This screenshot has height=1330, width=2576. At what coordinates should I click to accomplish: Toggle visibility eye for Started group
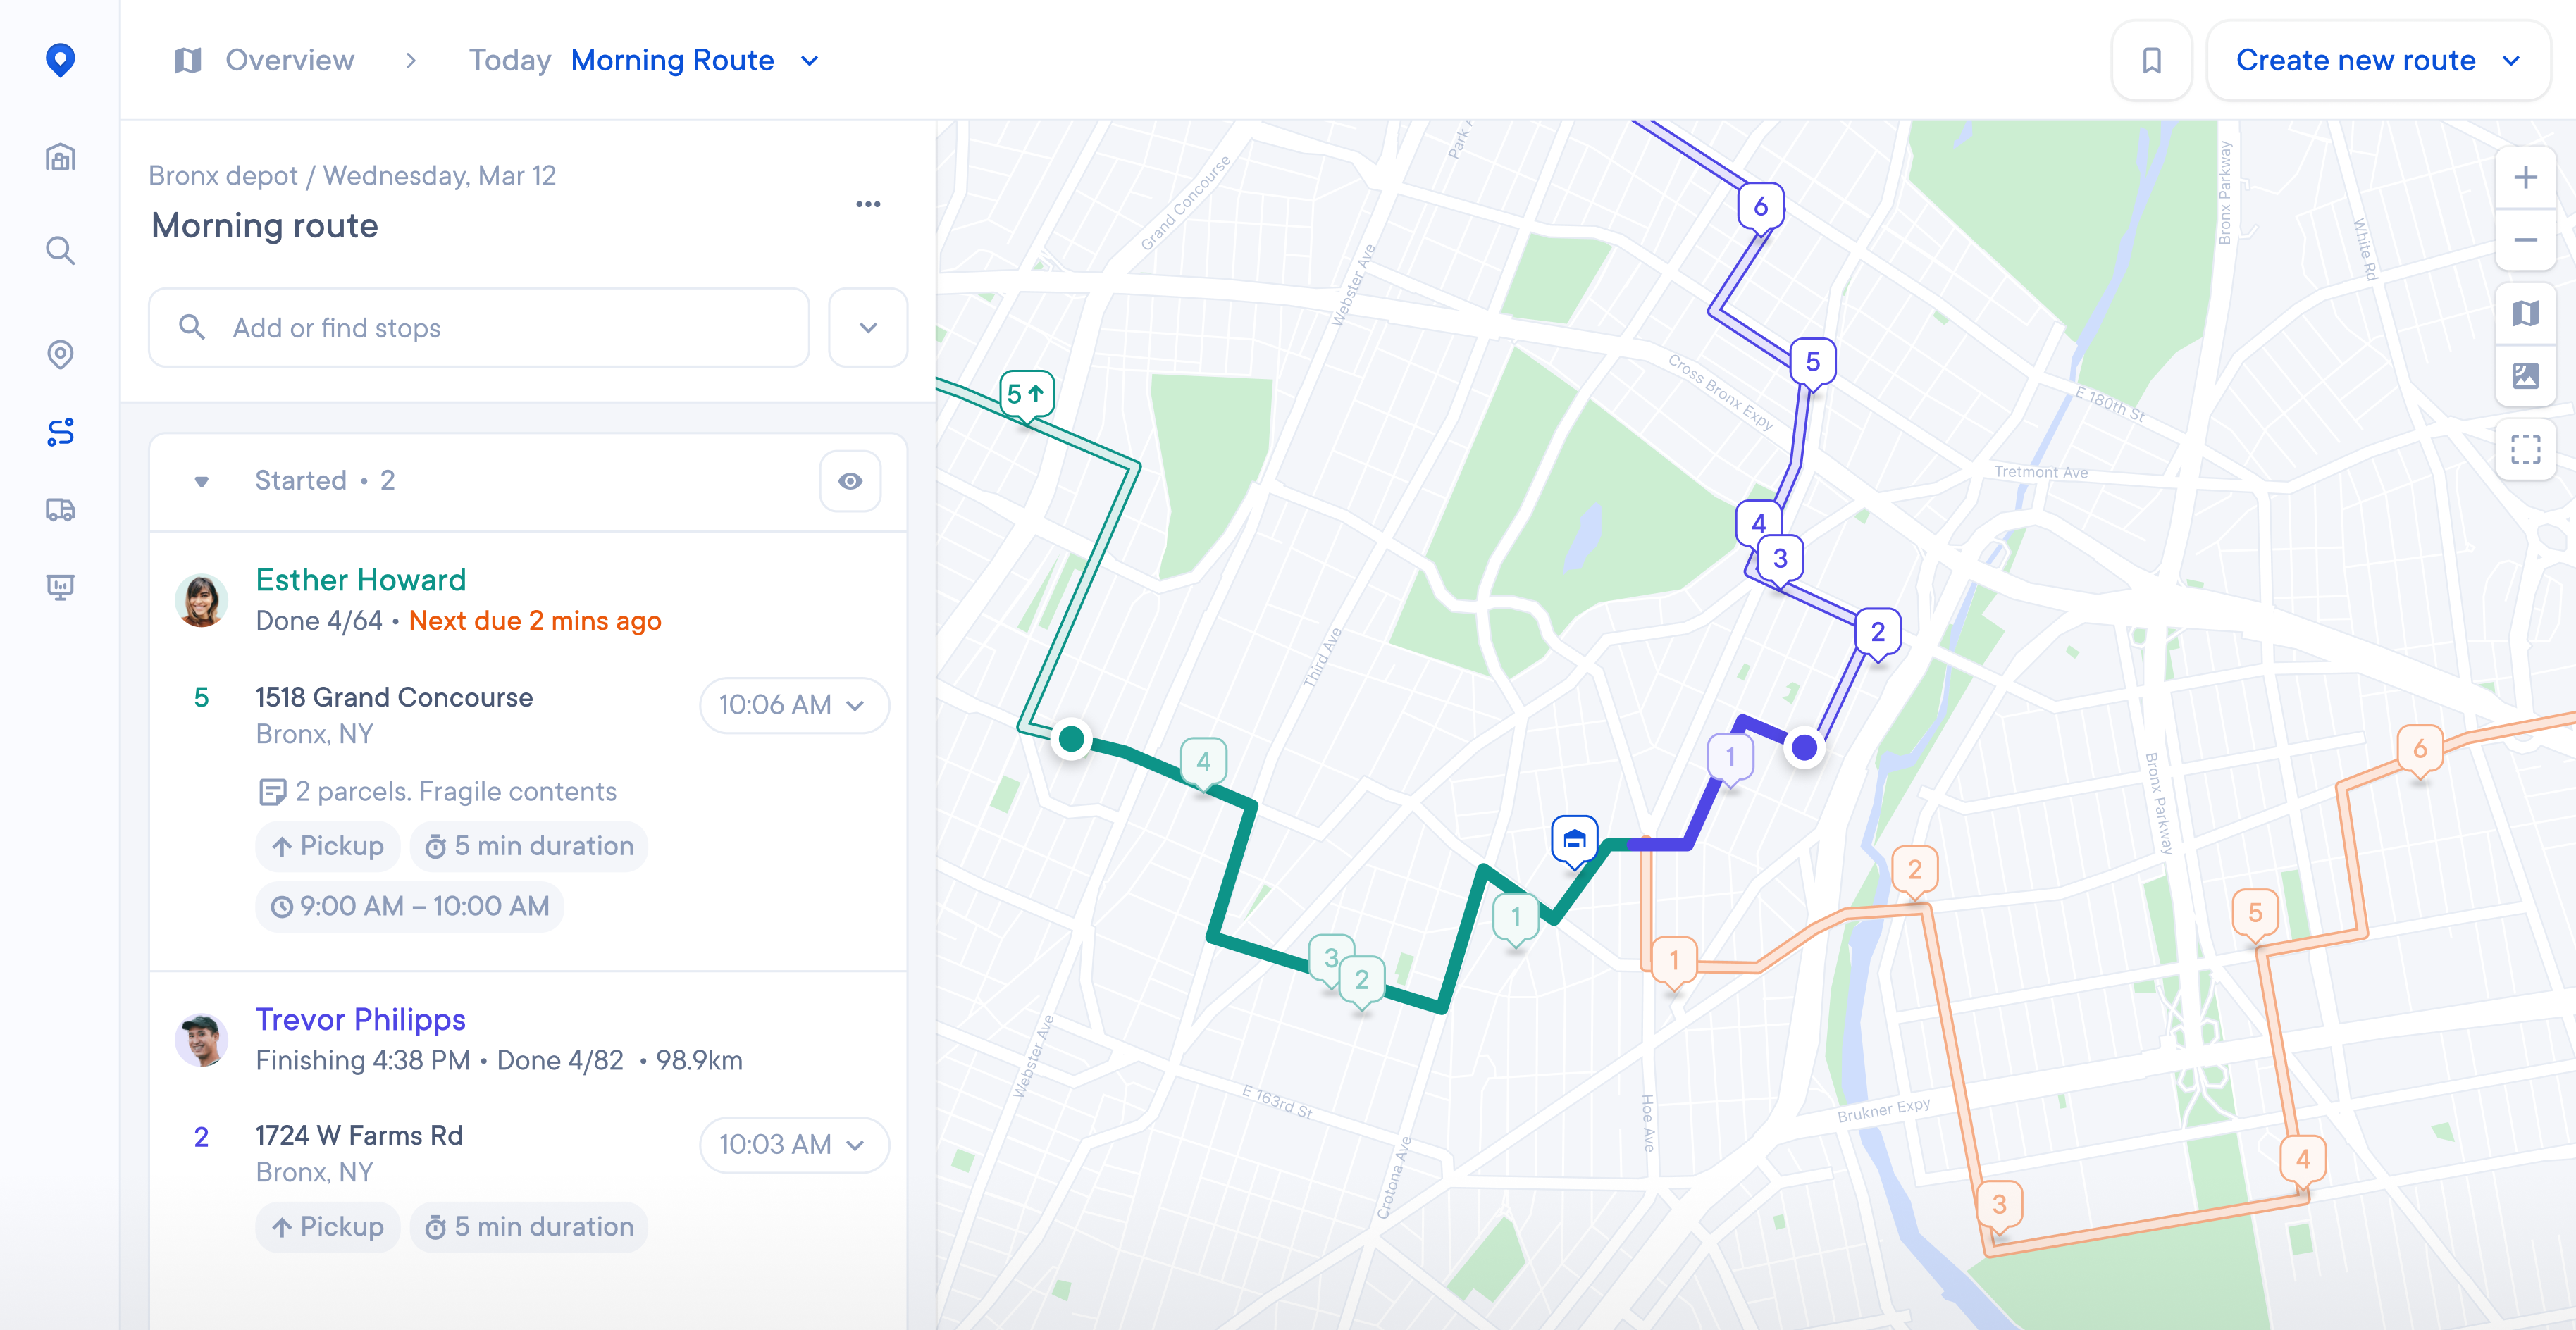[x=850, y=481]
